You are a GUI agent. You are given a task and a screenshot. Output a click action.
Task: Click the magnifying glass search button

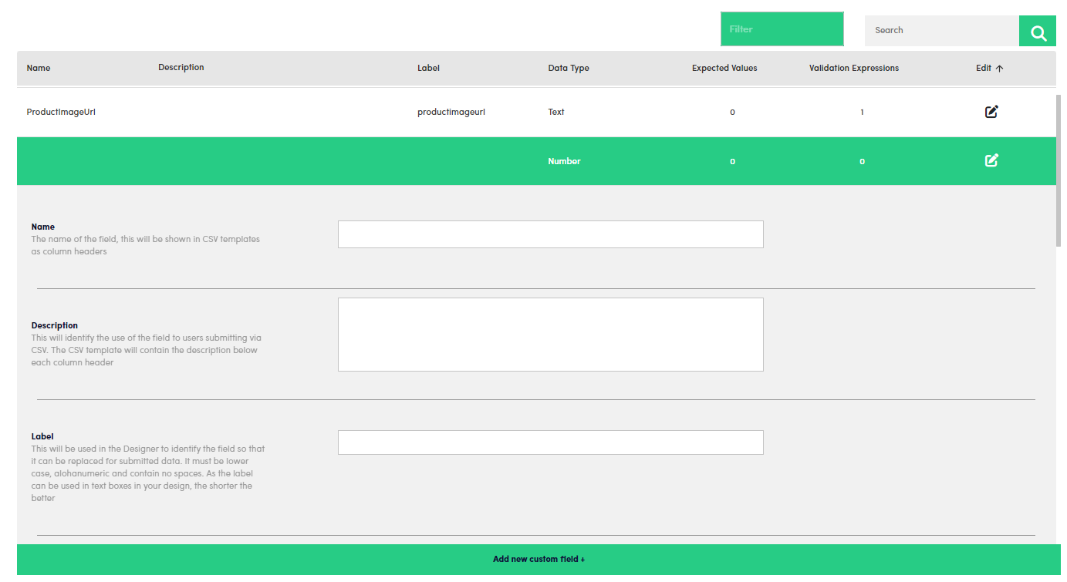[1038, 32]
